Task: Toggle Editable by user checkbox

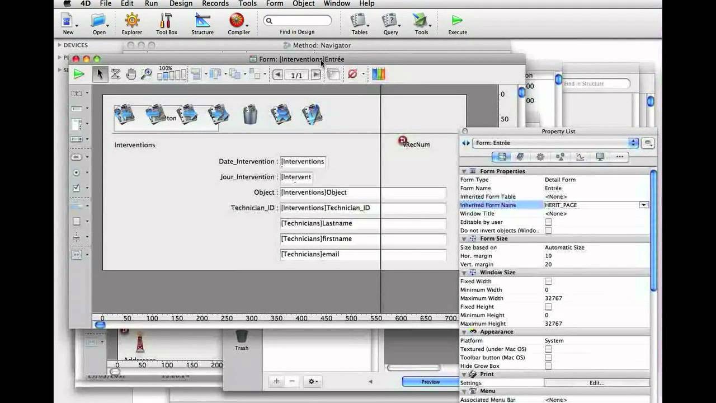Action: [548, 222]
